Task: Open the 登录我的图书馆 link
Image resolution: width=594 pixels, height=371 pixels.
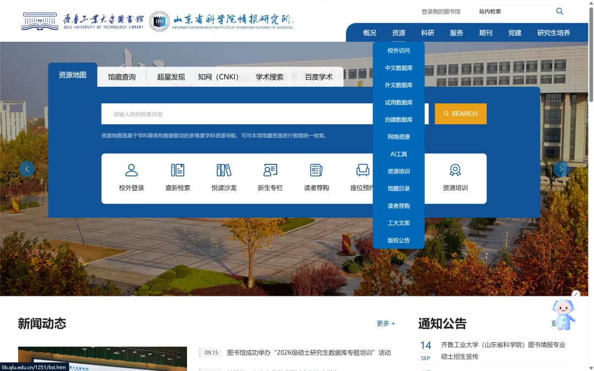Action: tap(441, 12)
